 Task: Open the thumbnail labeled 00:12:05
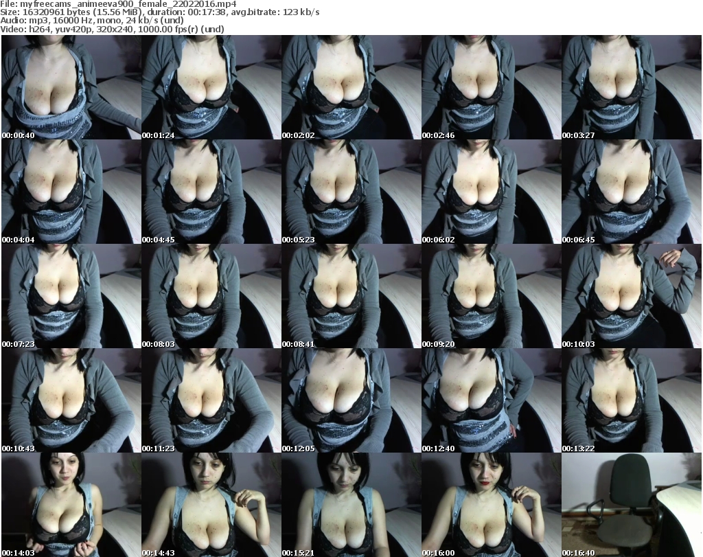(x=351, y=400)
